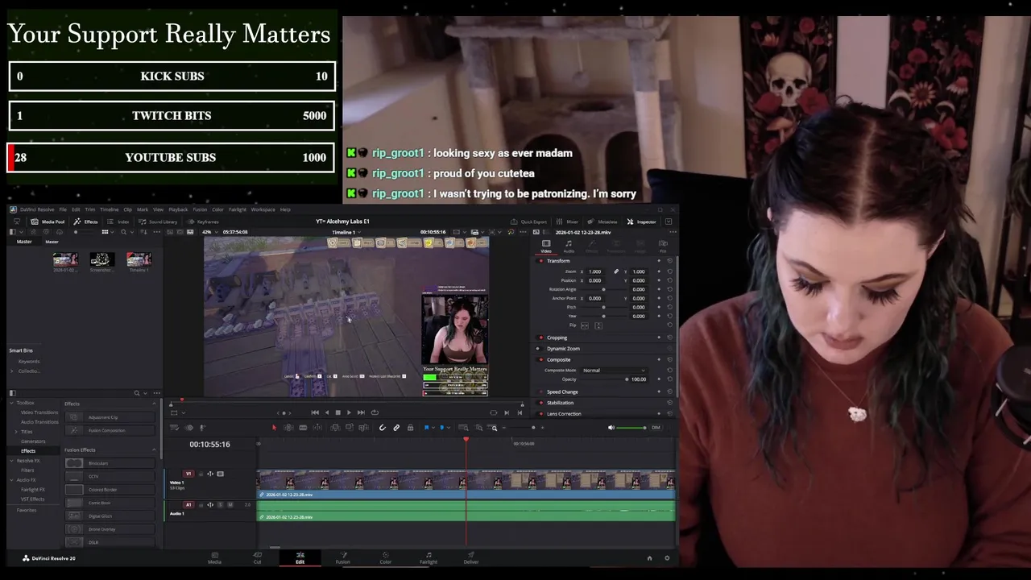Switch to the Fairlight page
Image resolution: width=1031 pixels, height=580 pixels.
tap(429, 557)
